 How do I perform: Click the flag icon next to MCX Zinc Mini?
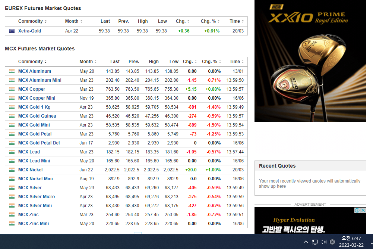pyautogui.click(x=12, y=224)
